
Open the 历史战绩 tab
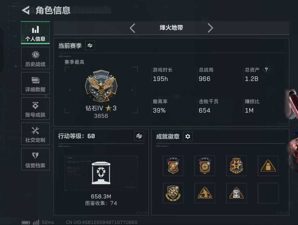pos(35,58)
